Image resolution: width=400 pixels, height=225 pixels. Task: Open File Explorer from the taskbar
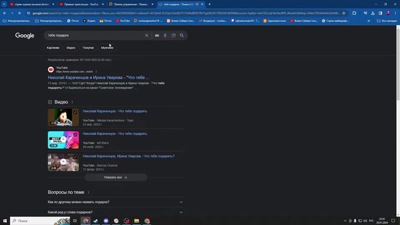pos(136,221)
